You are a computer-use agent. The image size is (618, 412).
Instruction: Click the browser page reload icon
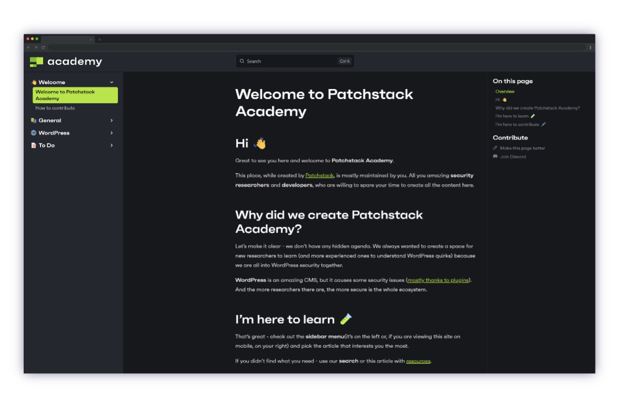43,47
